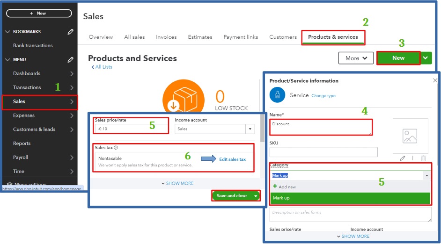Click the Change type link
Screen dimensions: 441x244
click(x=323, y=96)
